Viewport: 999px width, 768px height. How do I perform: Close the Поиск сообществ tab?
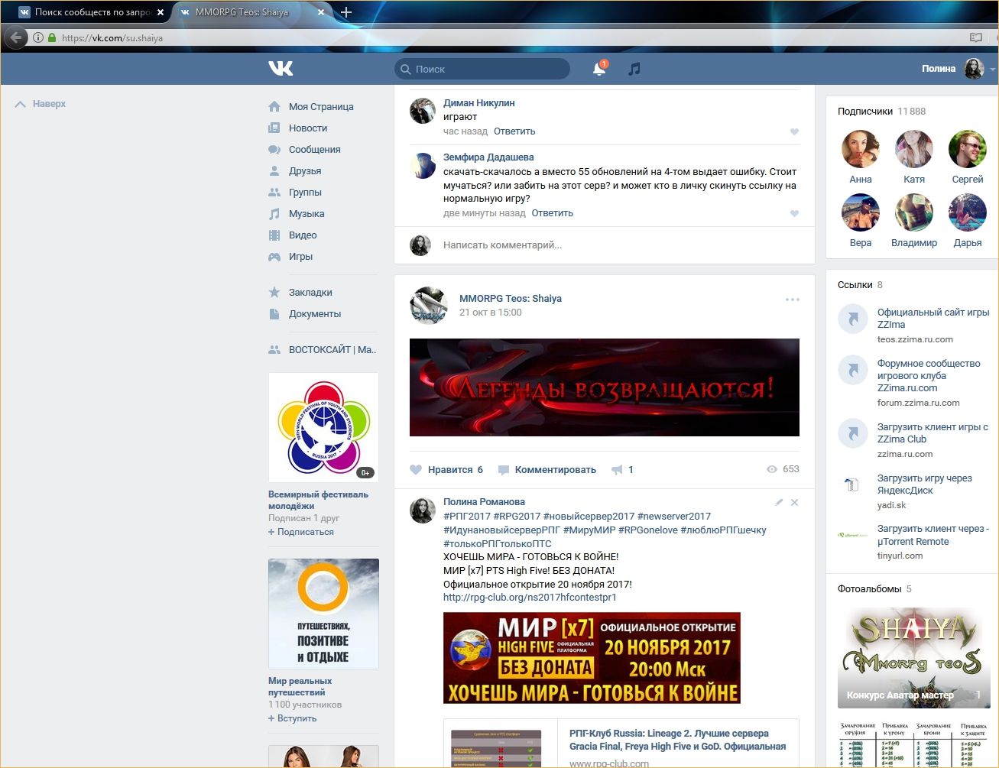pyautogui.click(x=161, y=12)
